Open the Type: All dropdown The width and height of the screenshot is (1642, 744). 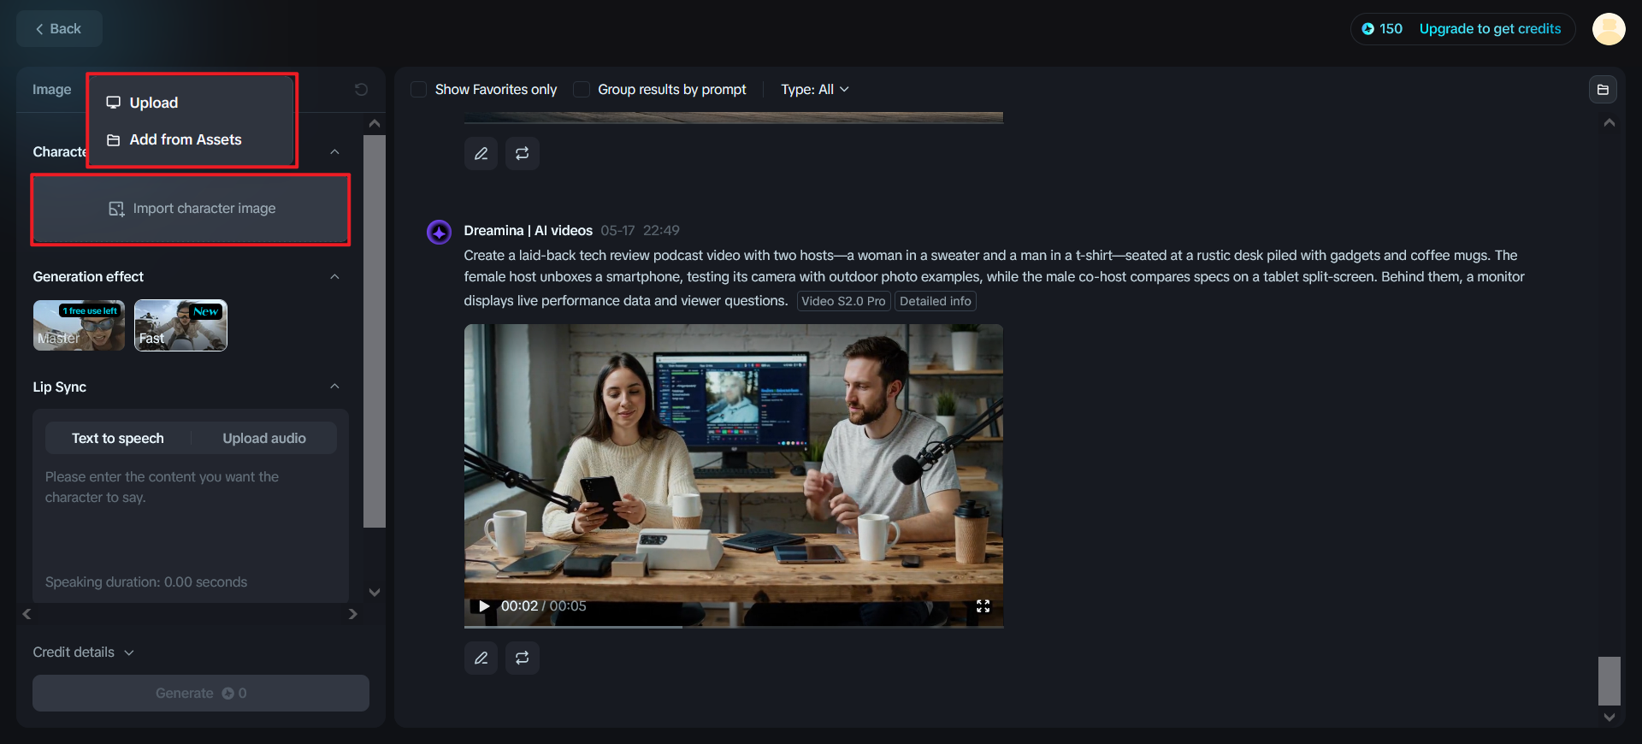tap(815, 90)
